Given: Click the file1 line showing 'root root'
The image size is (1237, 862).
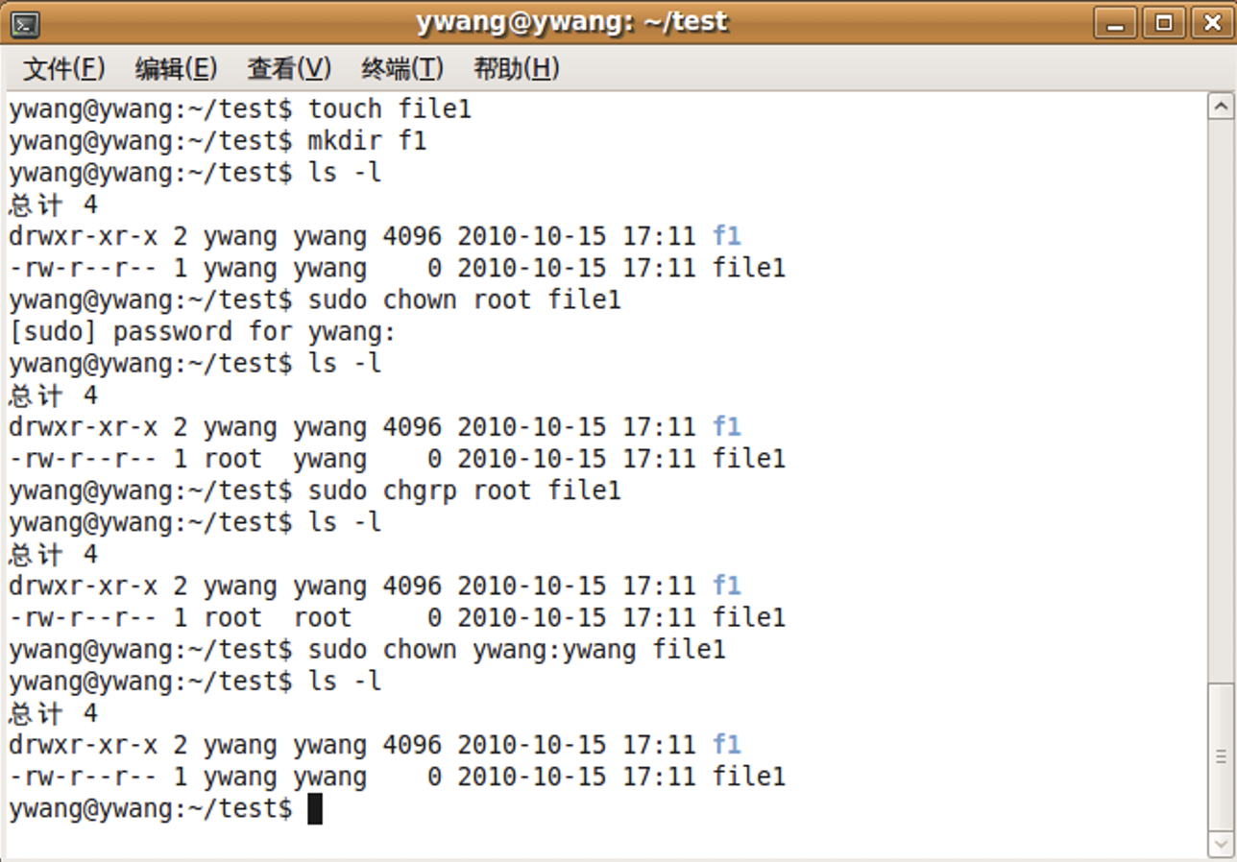Looking at the screenshot, I should [398, 618].
